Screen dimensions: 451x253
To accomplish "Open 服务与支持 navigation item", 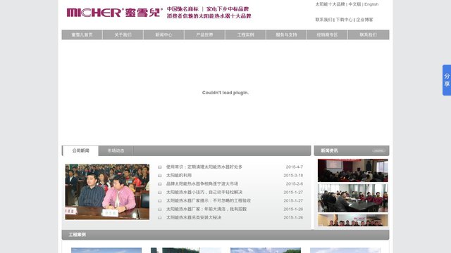I will tap(286, 34).
